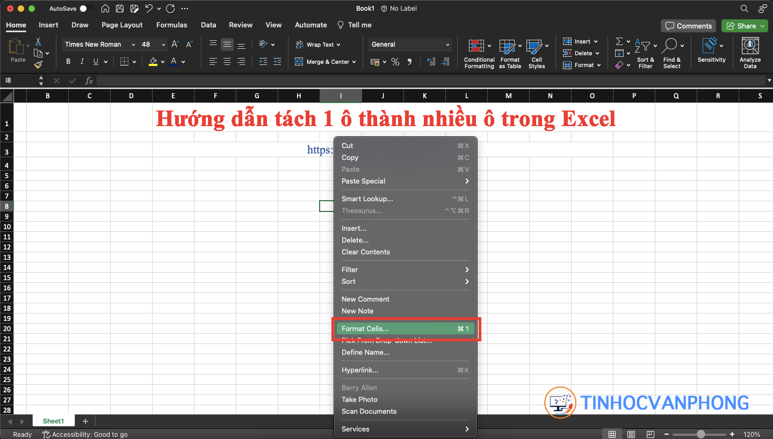Expand the Filter submenu in context menu
This screenshot has height=439, width=773.
click(x=406, y=269)
